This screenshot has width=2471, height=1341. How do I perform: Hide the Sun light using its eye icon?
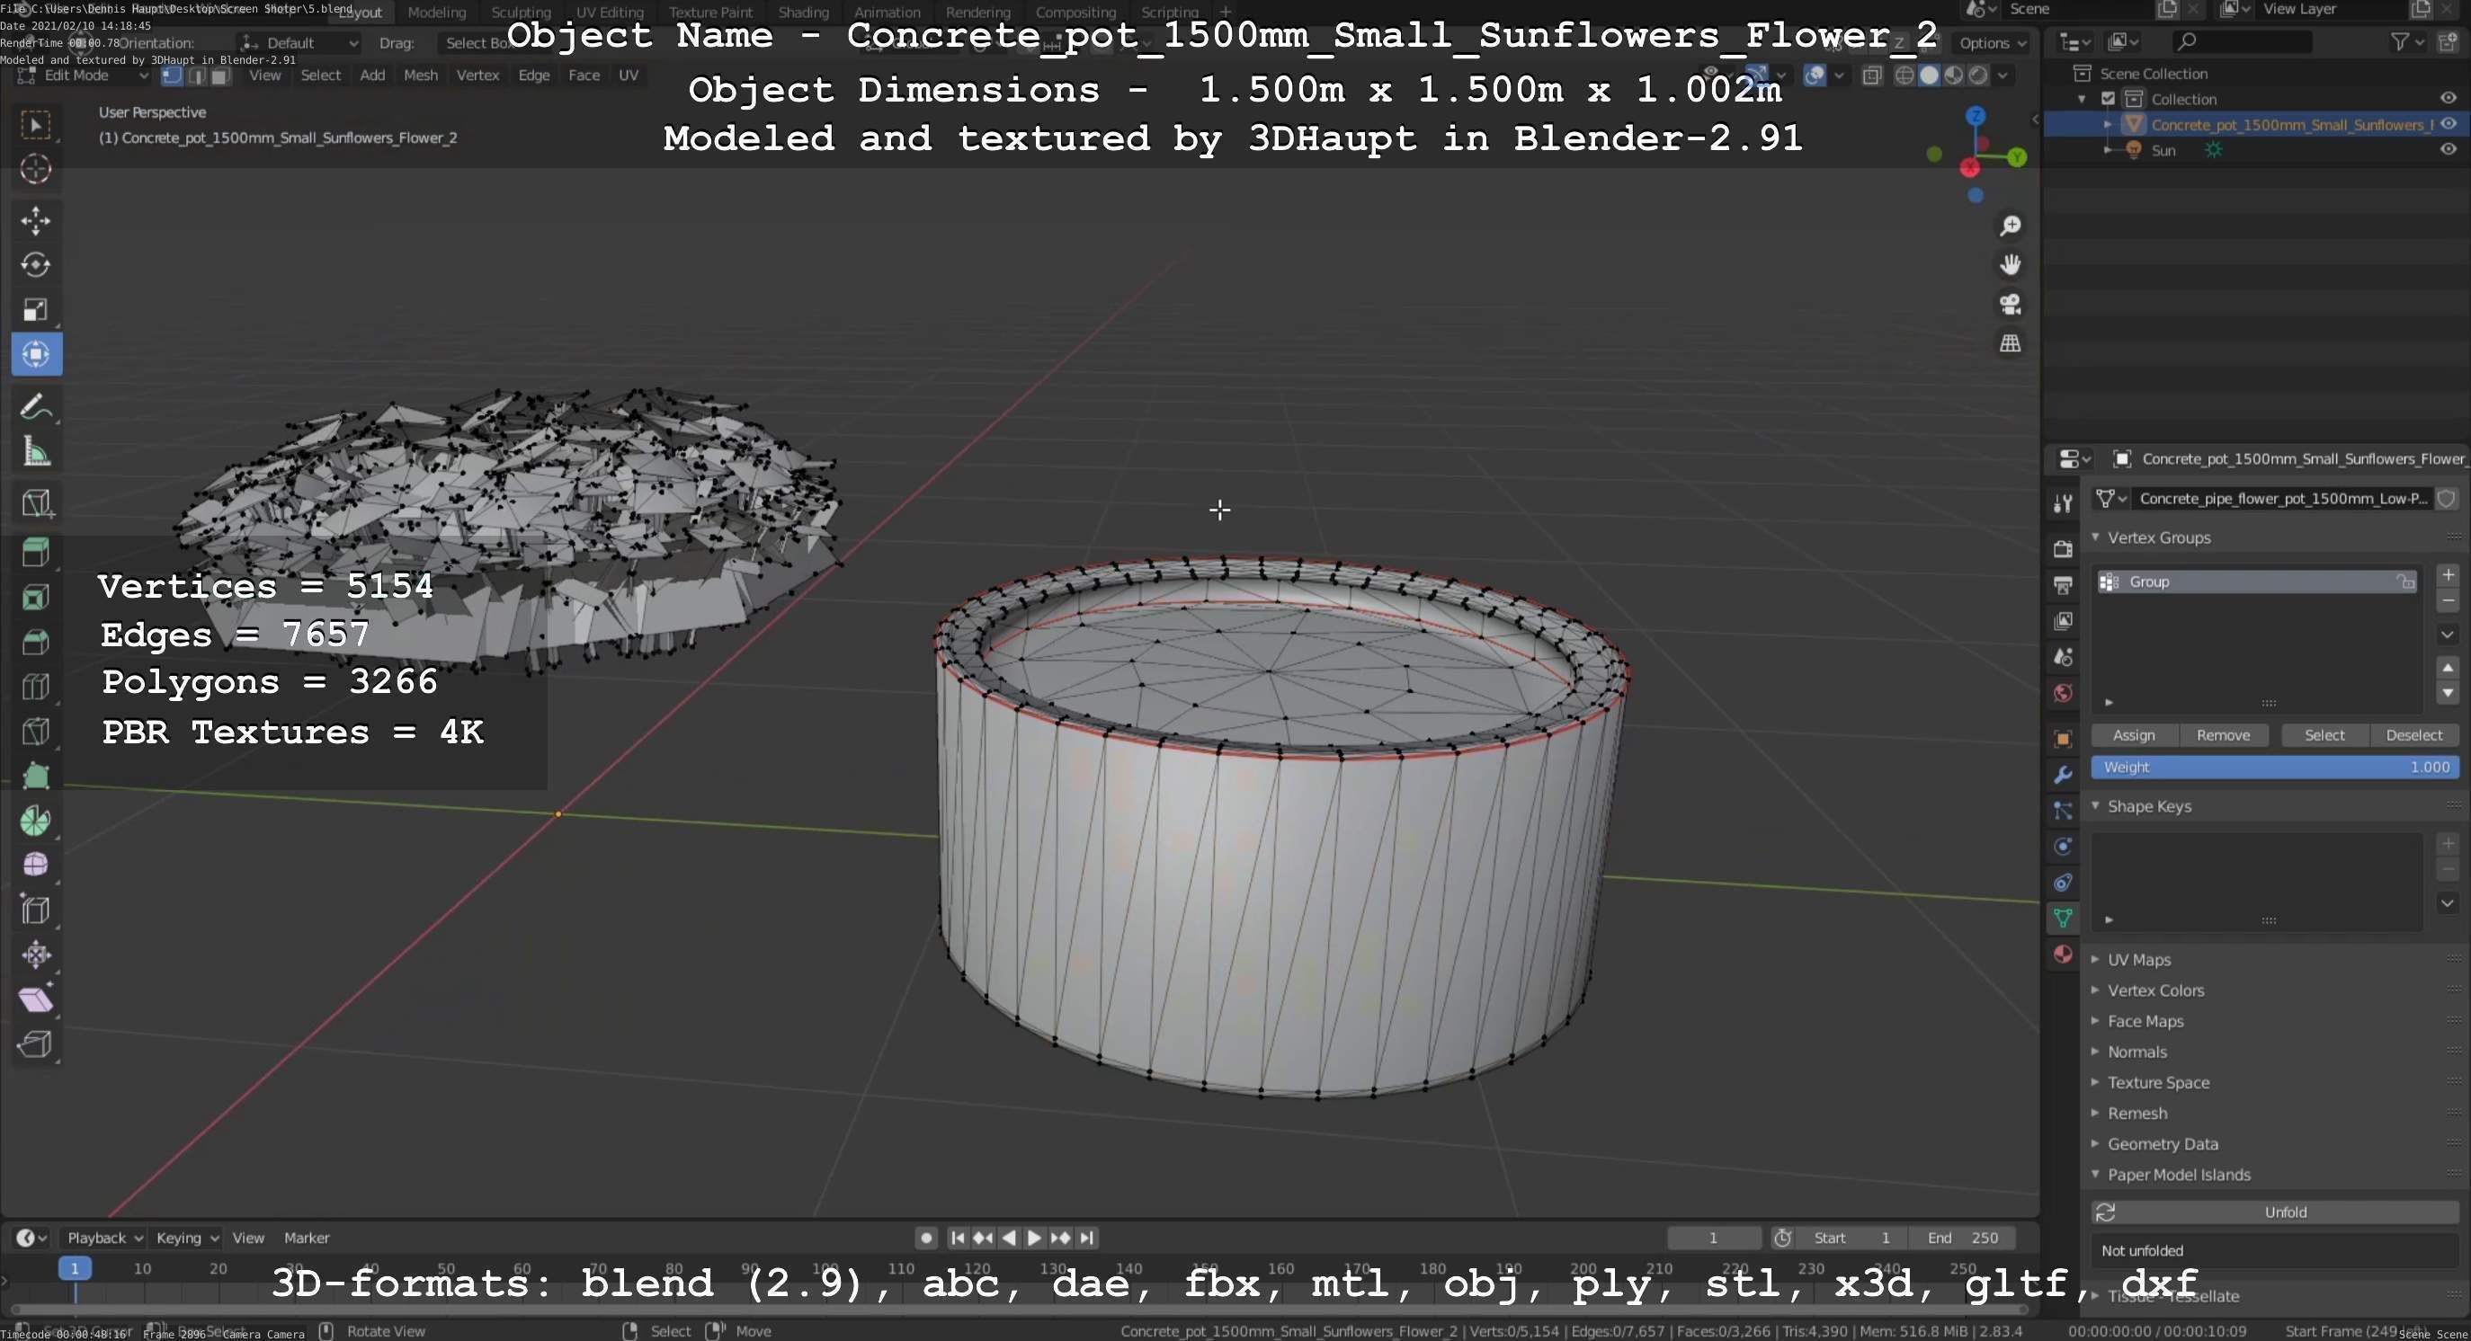[x=2448, y=149]
